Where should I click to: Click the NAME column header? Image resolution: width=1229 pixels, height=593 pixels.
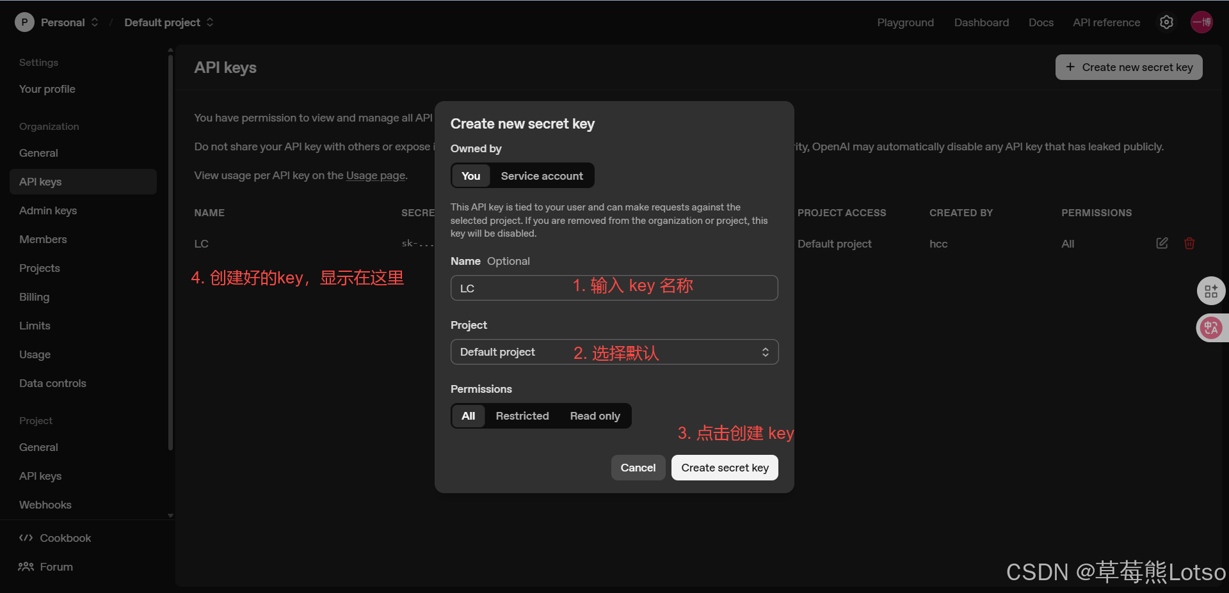click(x=209, y=213)
